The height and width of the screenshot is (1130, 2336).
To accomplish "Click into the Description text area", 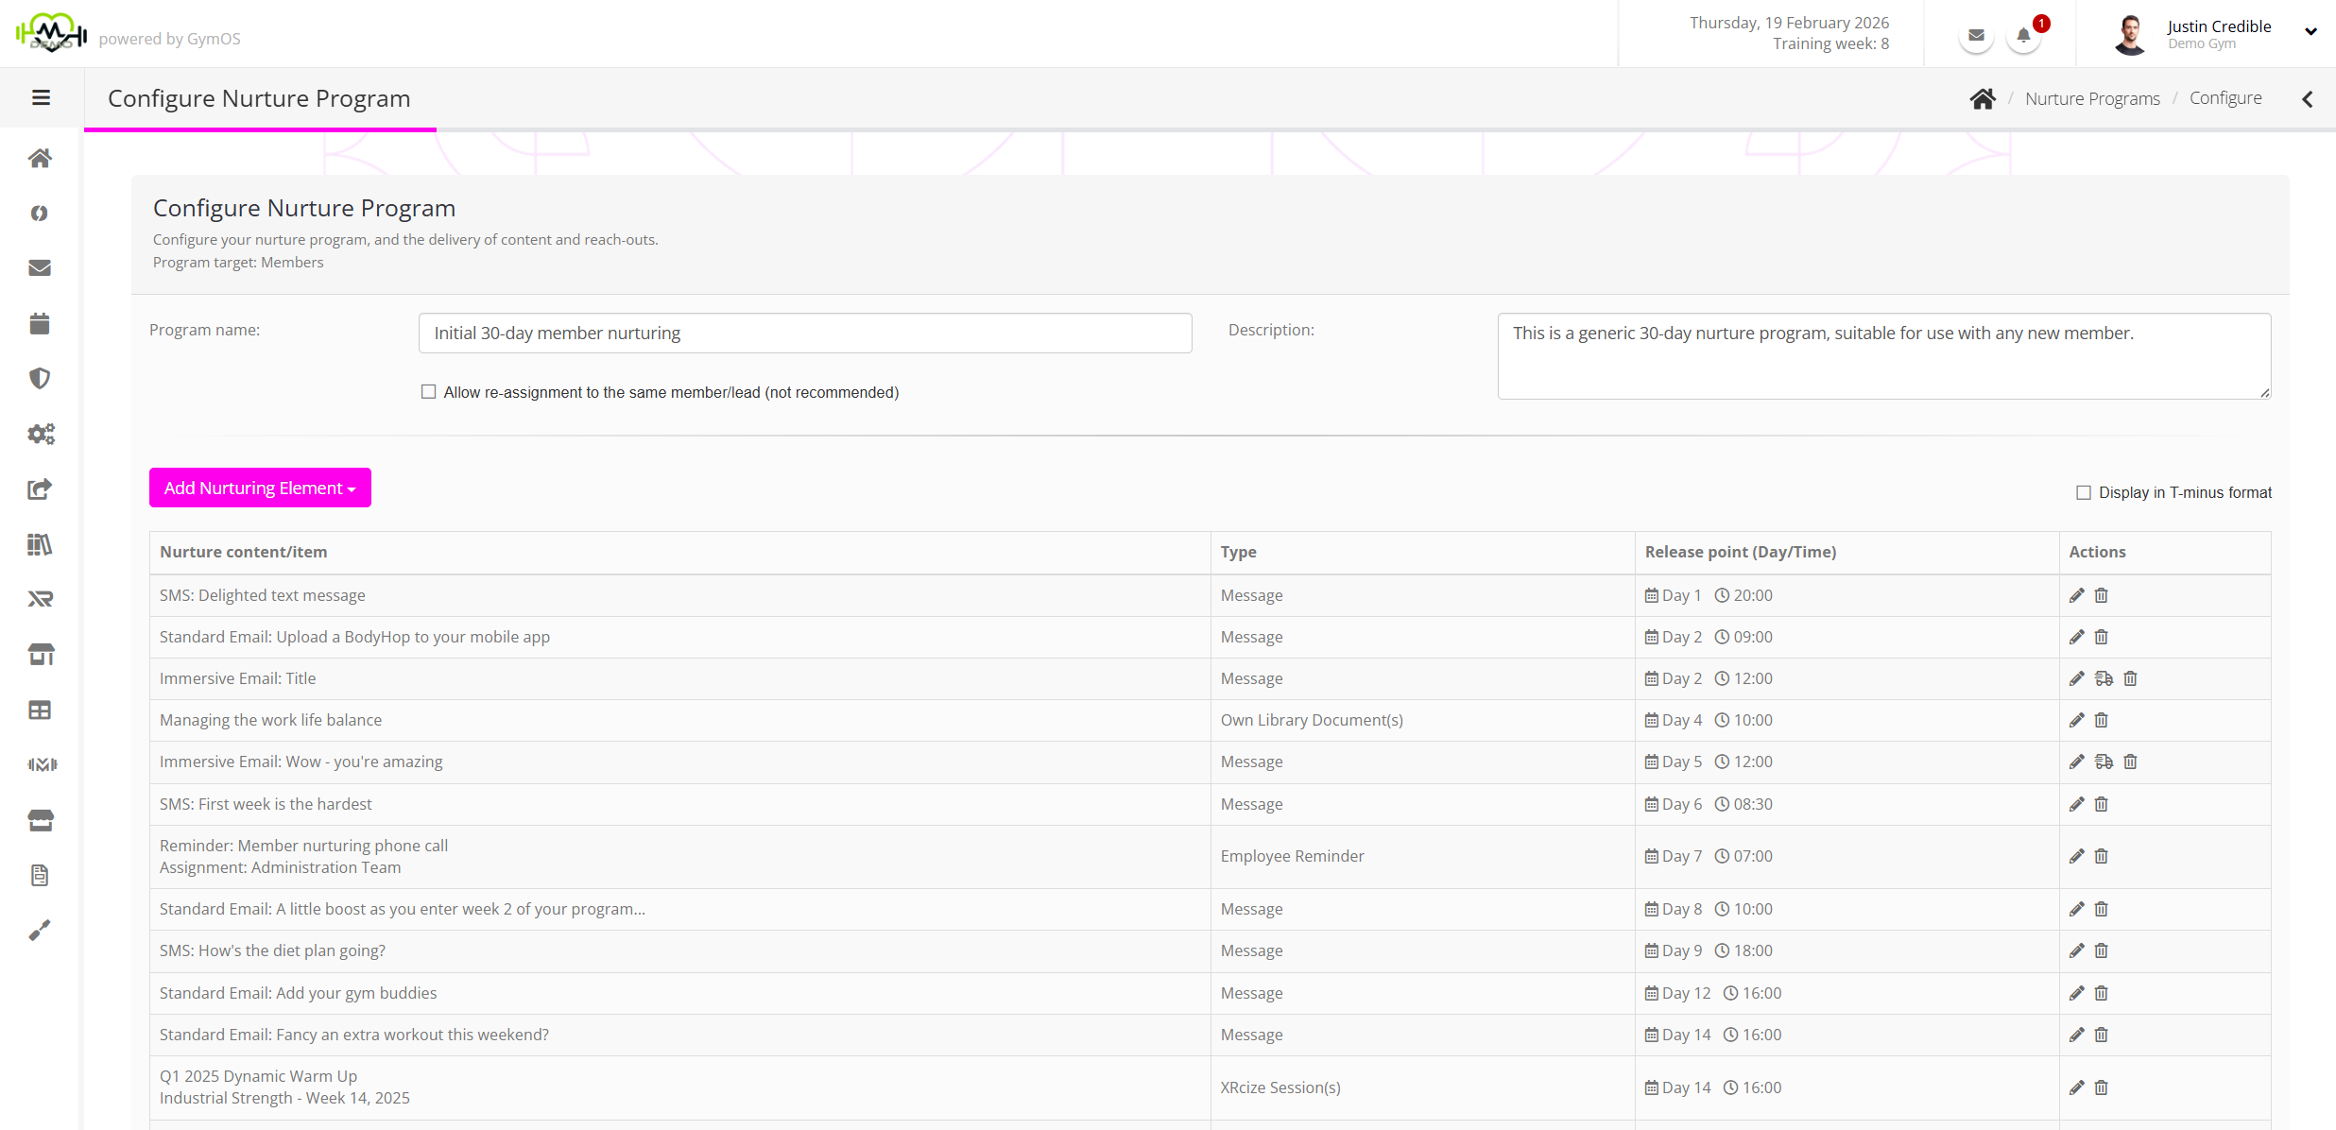I will tap(1883, 356).
